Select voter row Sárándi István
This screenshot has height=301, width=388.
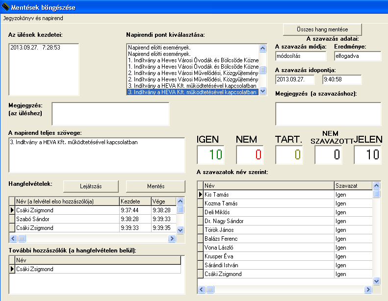pos(285,265)
